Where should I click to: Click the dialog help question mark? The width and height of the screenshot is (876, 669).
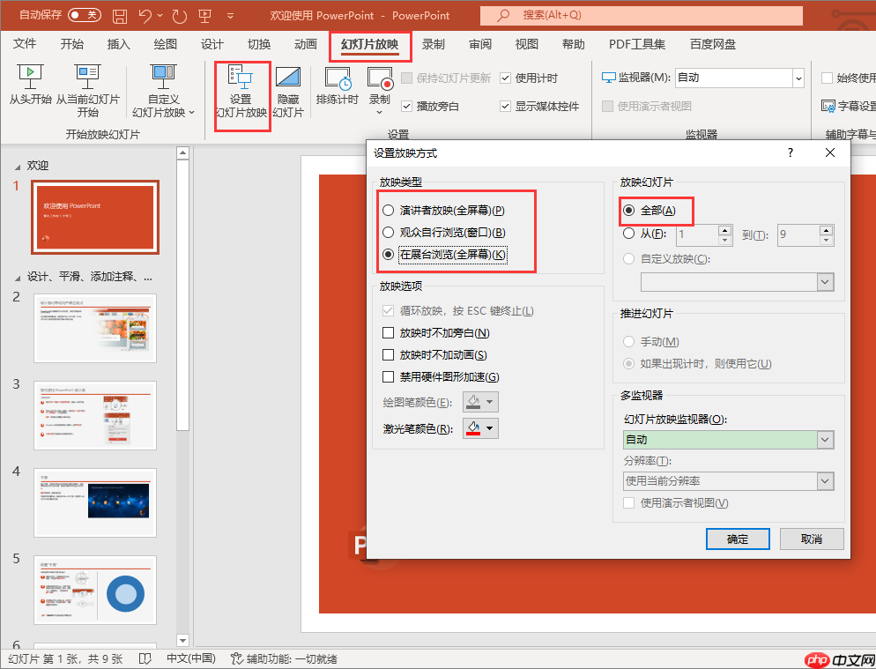pos(791,152)
